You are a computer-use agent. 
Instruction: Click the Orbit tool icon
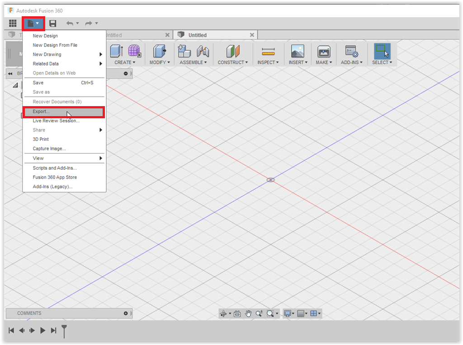click(223, 313)
